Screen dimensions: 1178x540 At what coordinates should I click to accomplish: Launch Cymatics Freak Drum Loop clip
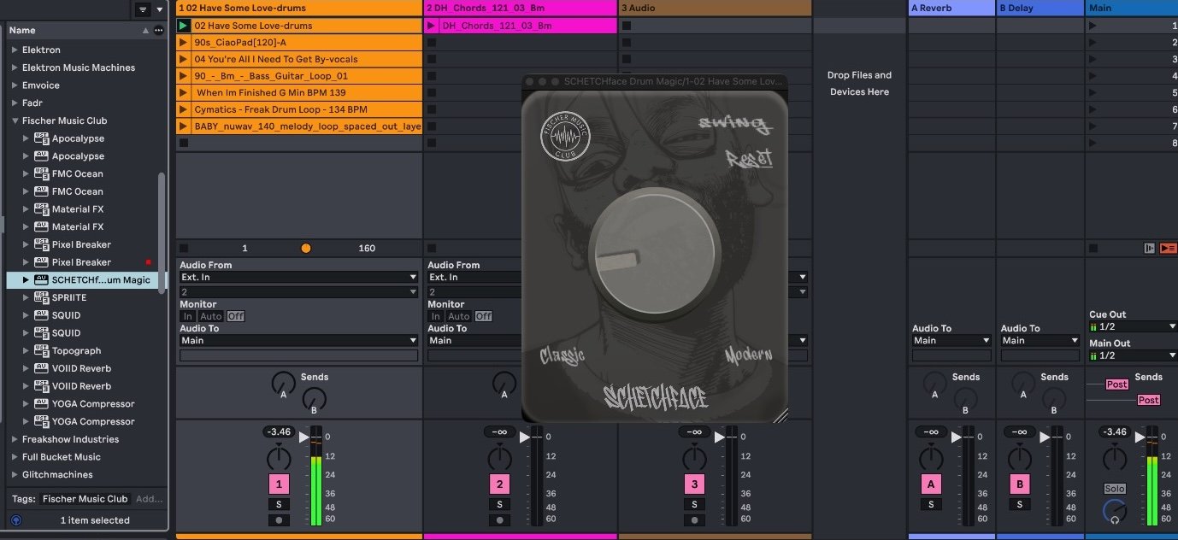pyautogui.click(x=183, y=109)
